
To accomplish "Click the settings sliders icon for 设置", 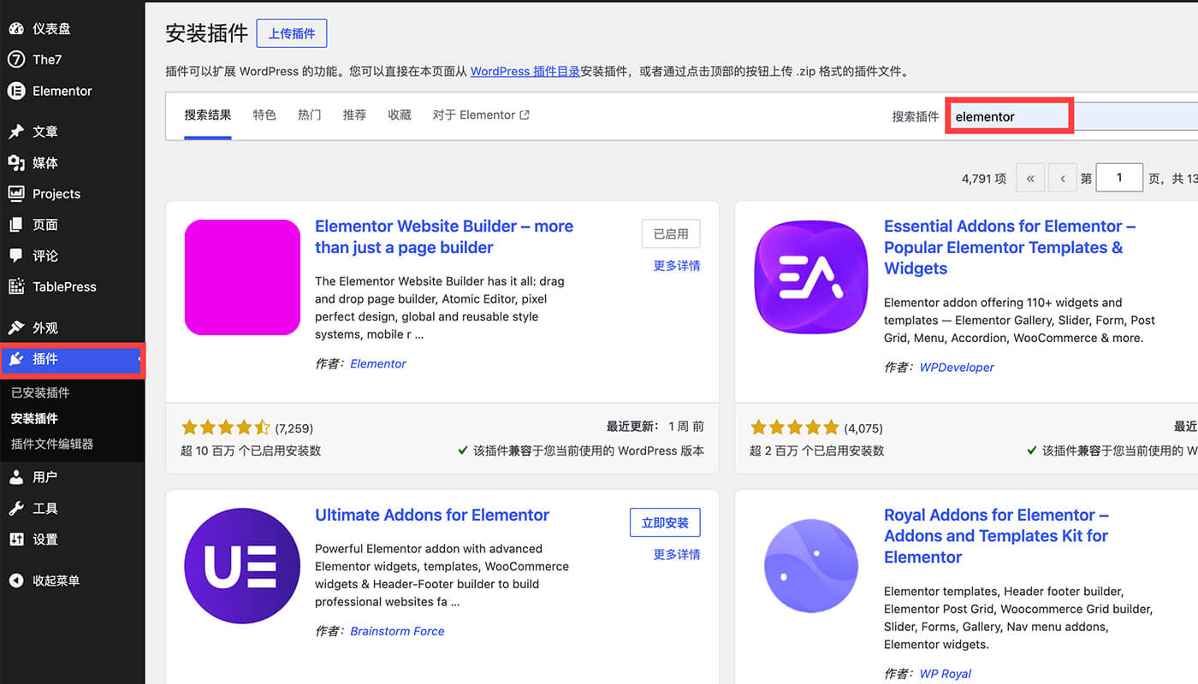I will tap(15, 540).
